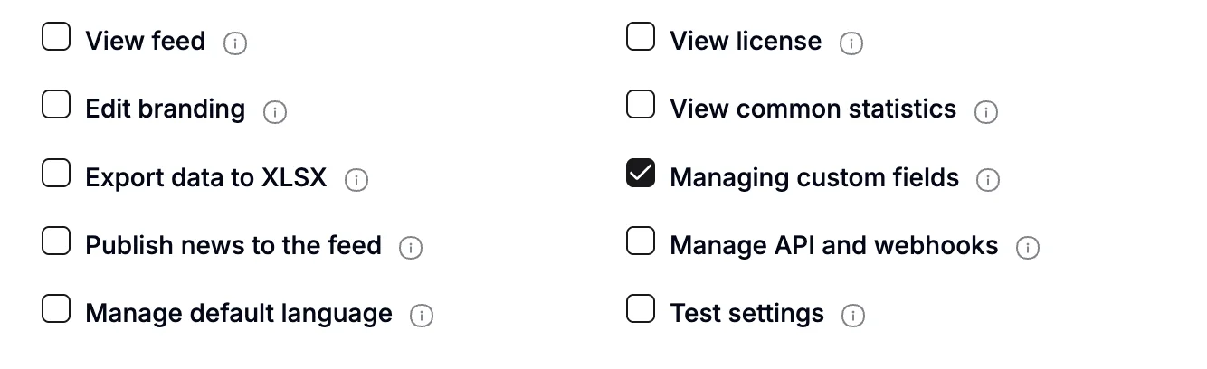Click info icon beside View common statistics

coord(986,112)
